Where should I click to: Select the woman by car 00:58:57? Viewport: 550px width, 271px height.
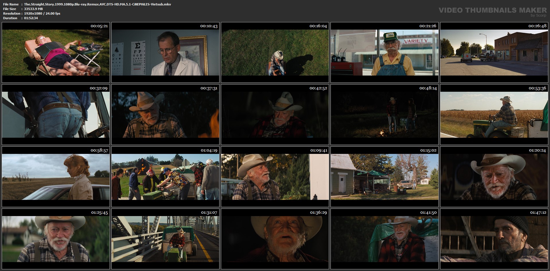56,177
